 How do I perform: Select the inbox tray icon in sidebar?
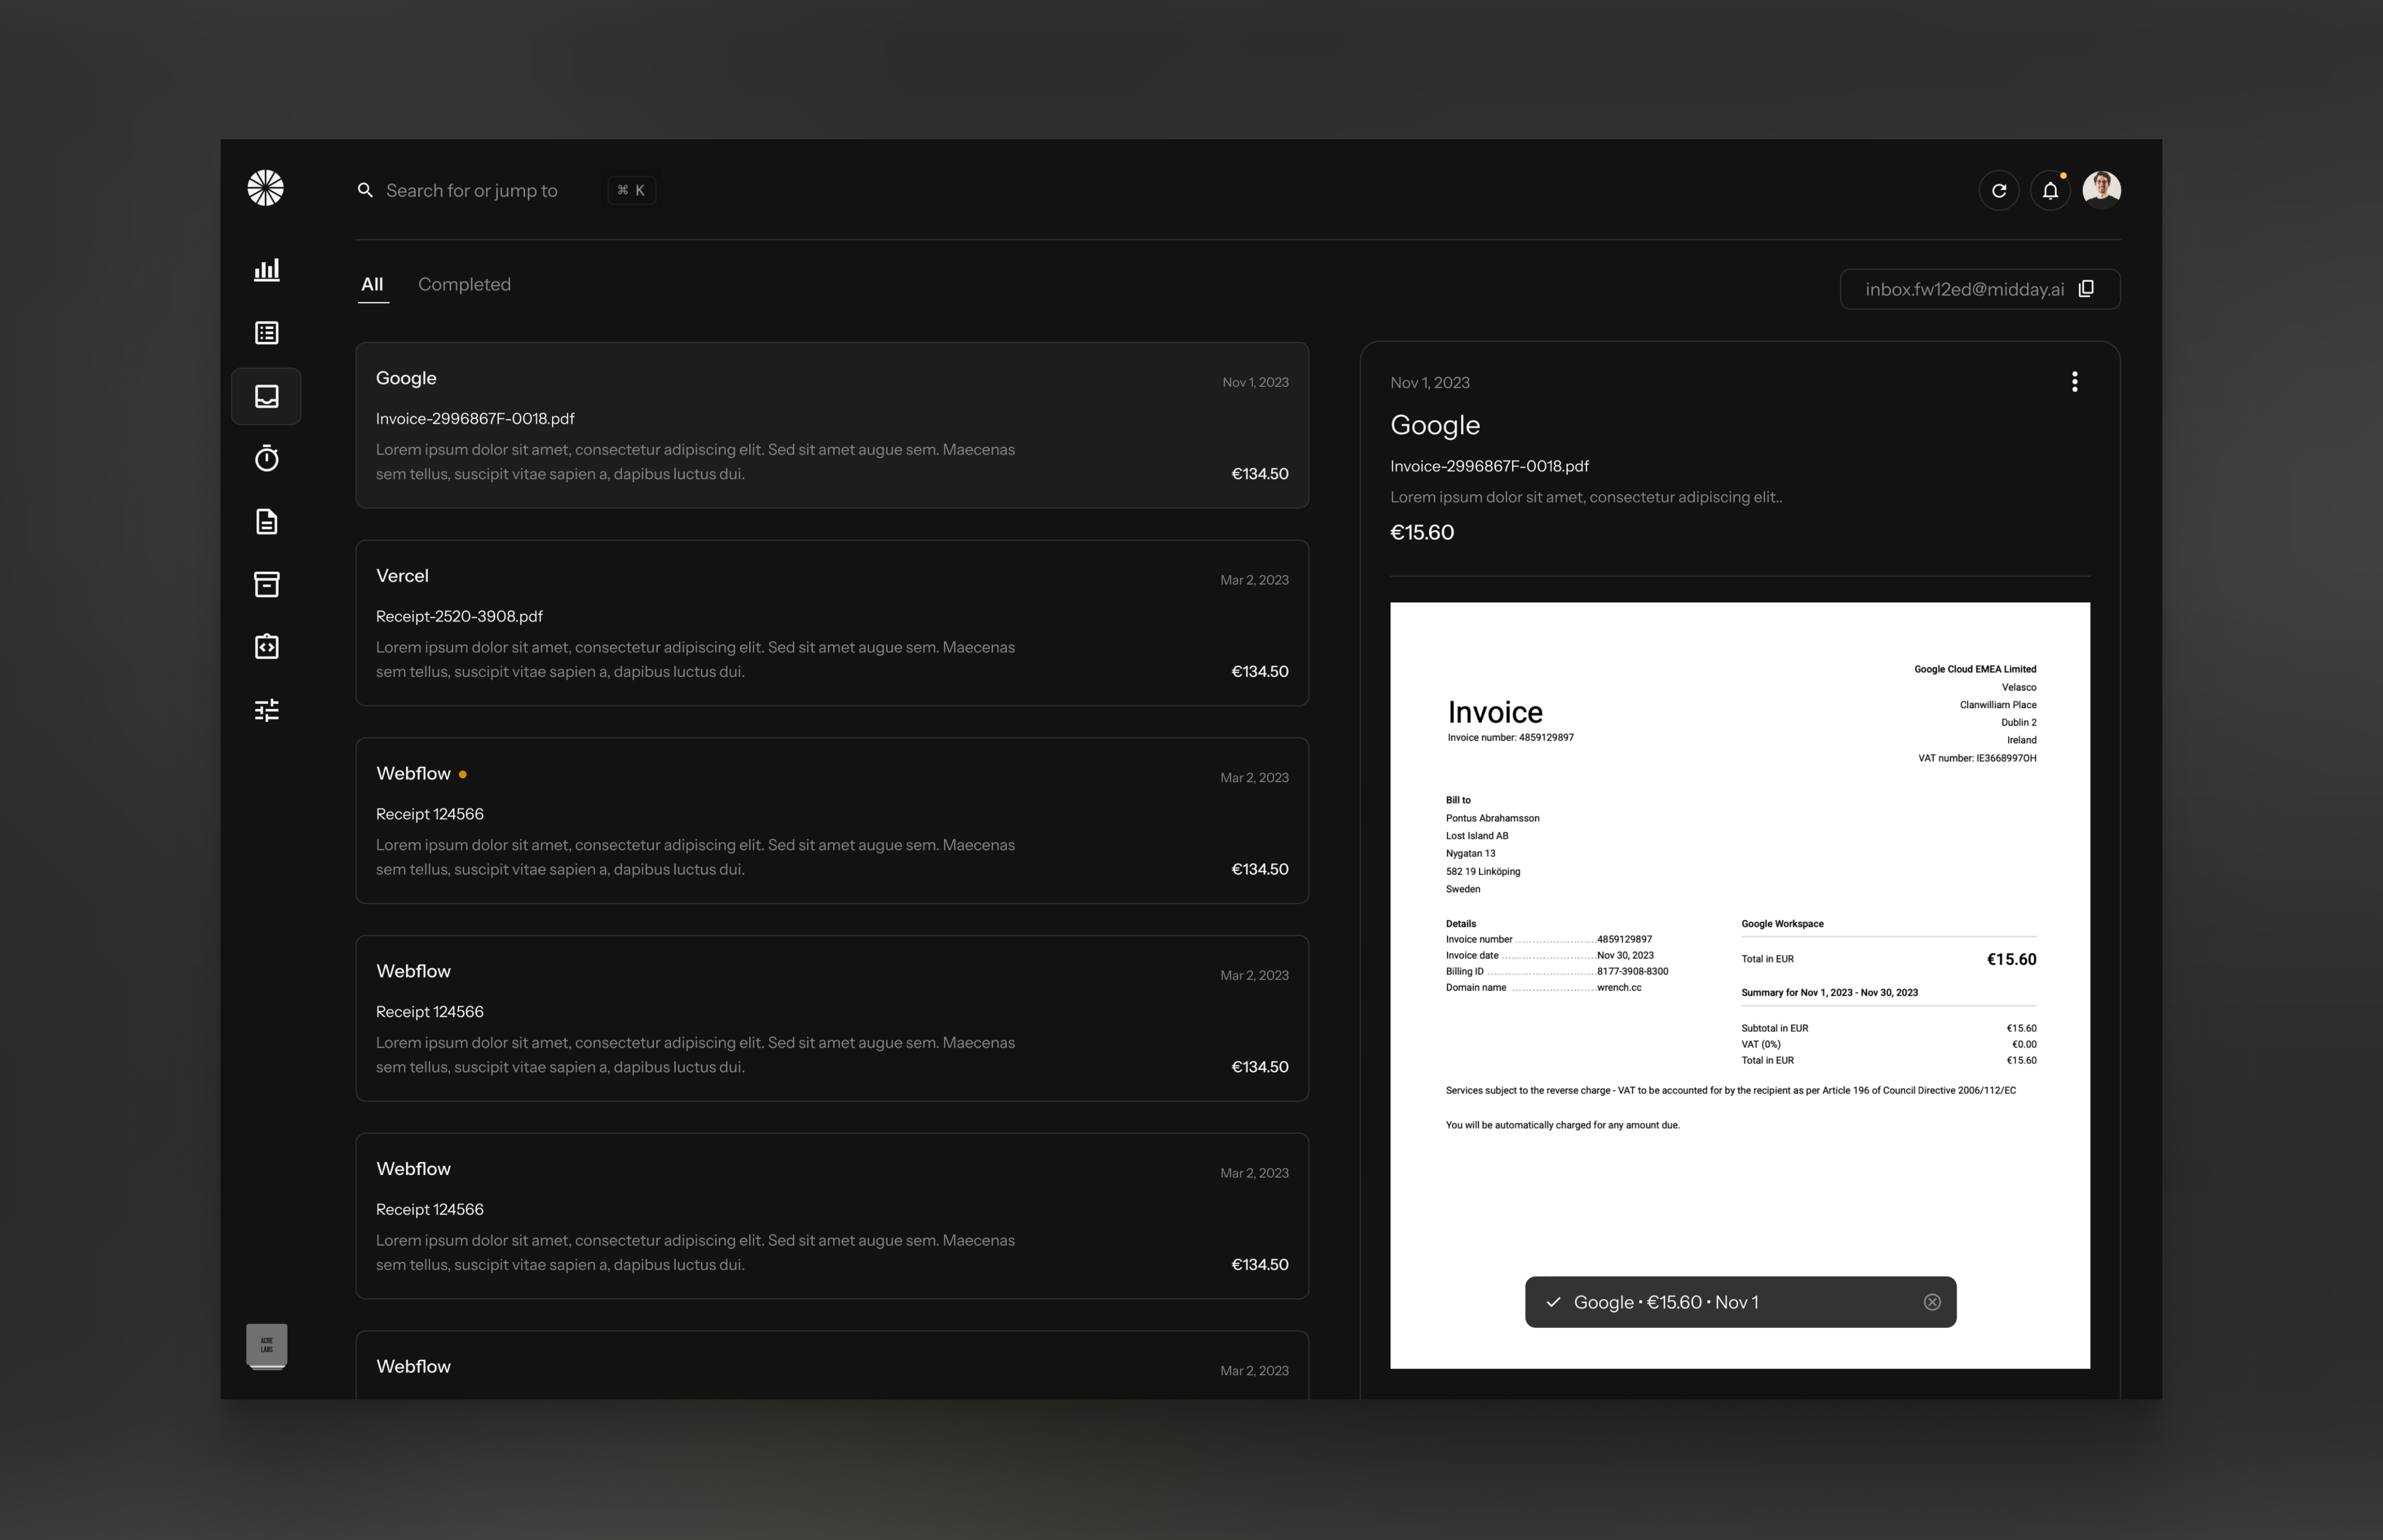pyautogui.click(x=267, y=396)
